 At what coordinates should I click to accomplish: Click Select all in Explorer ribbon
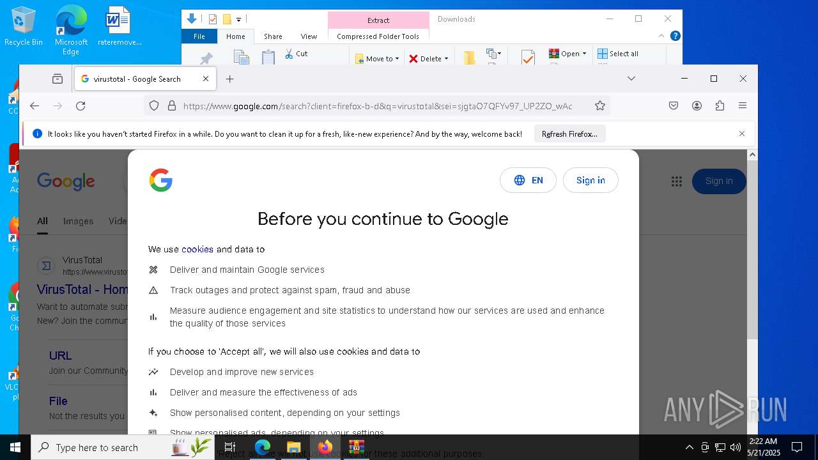point(618,54)
